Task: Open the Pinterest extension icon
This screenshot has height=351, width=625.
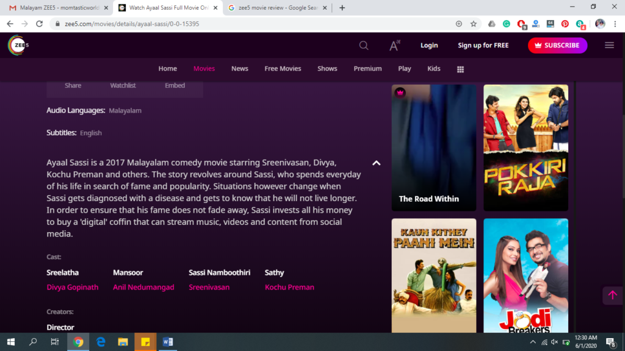Action: pos(565,24)
